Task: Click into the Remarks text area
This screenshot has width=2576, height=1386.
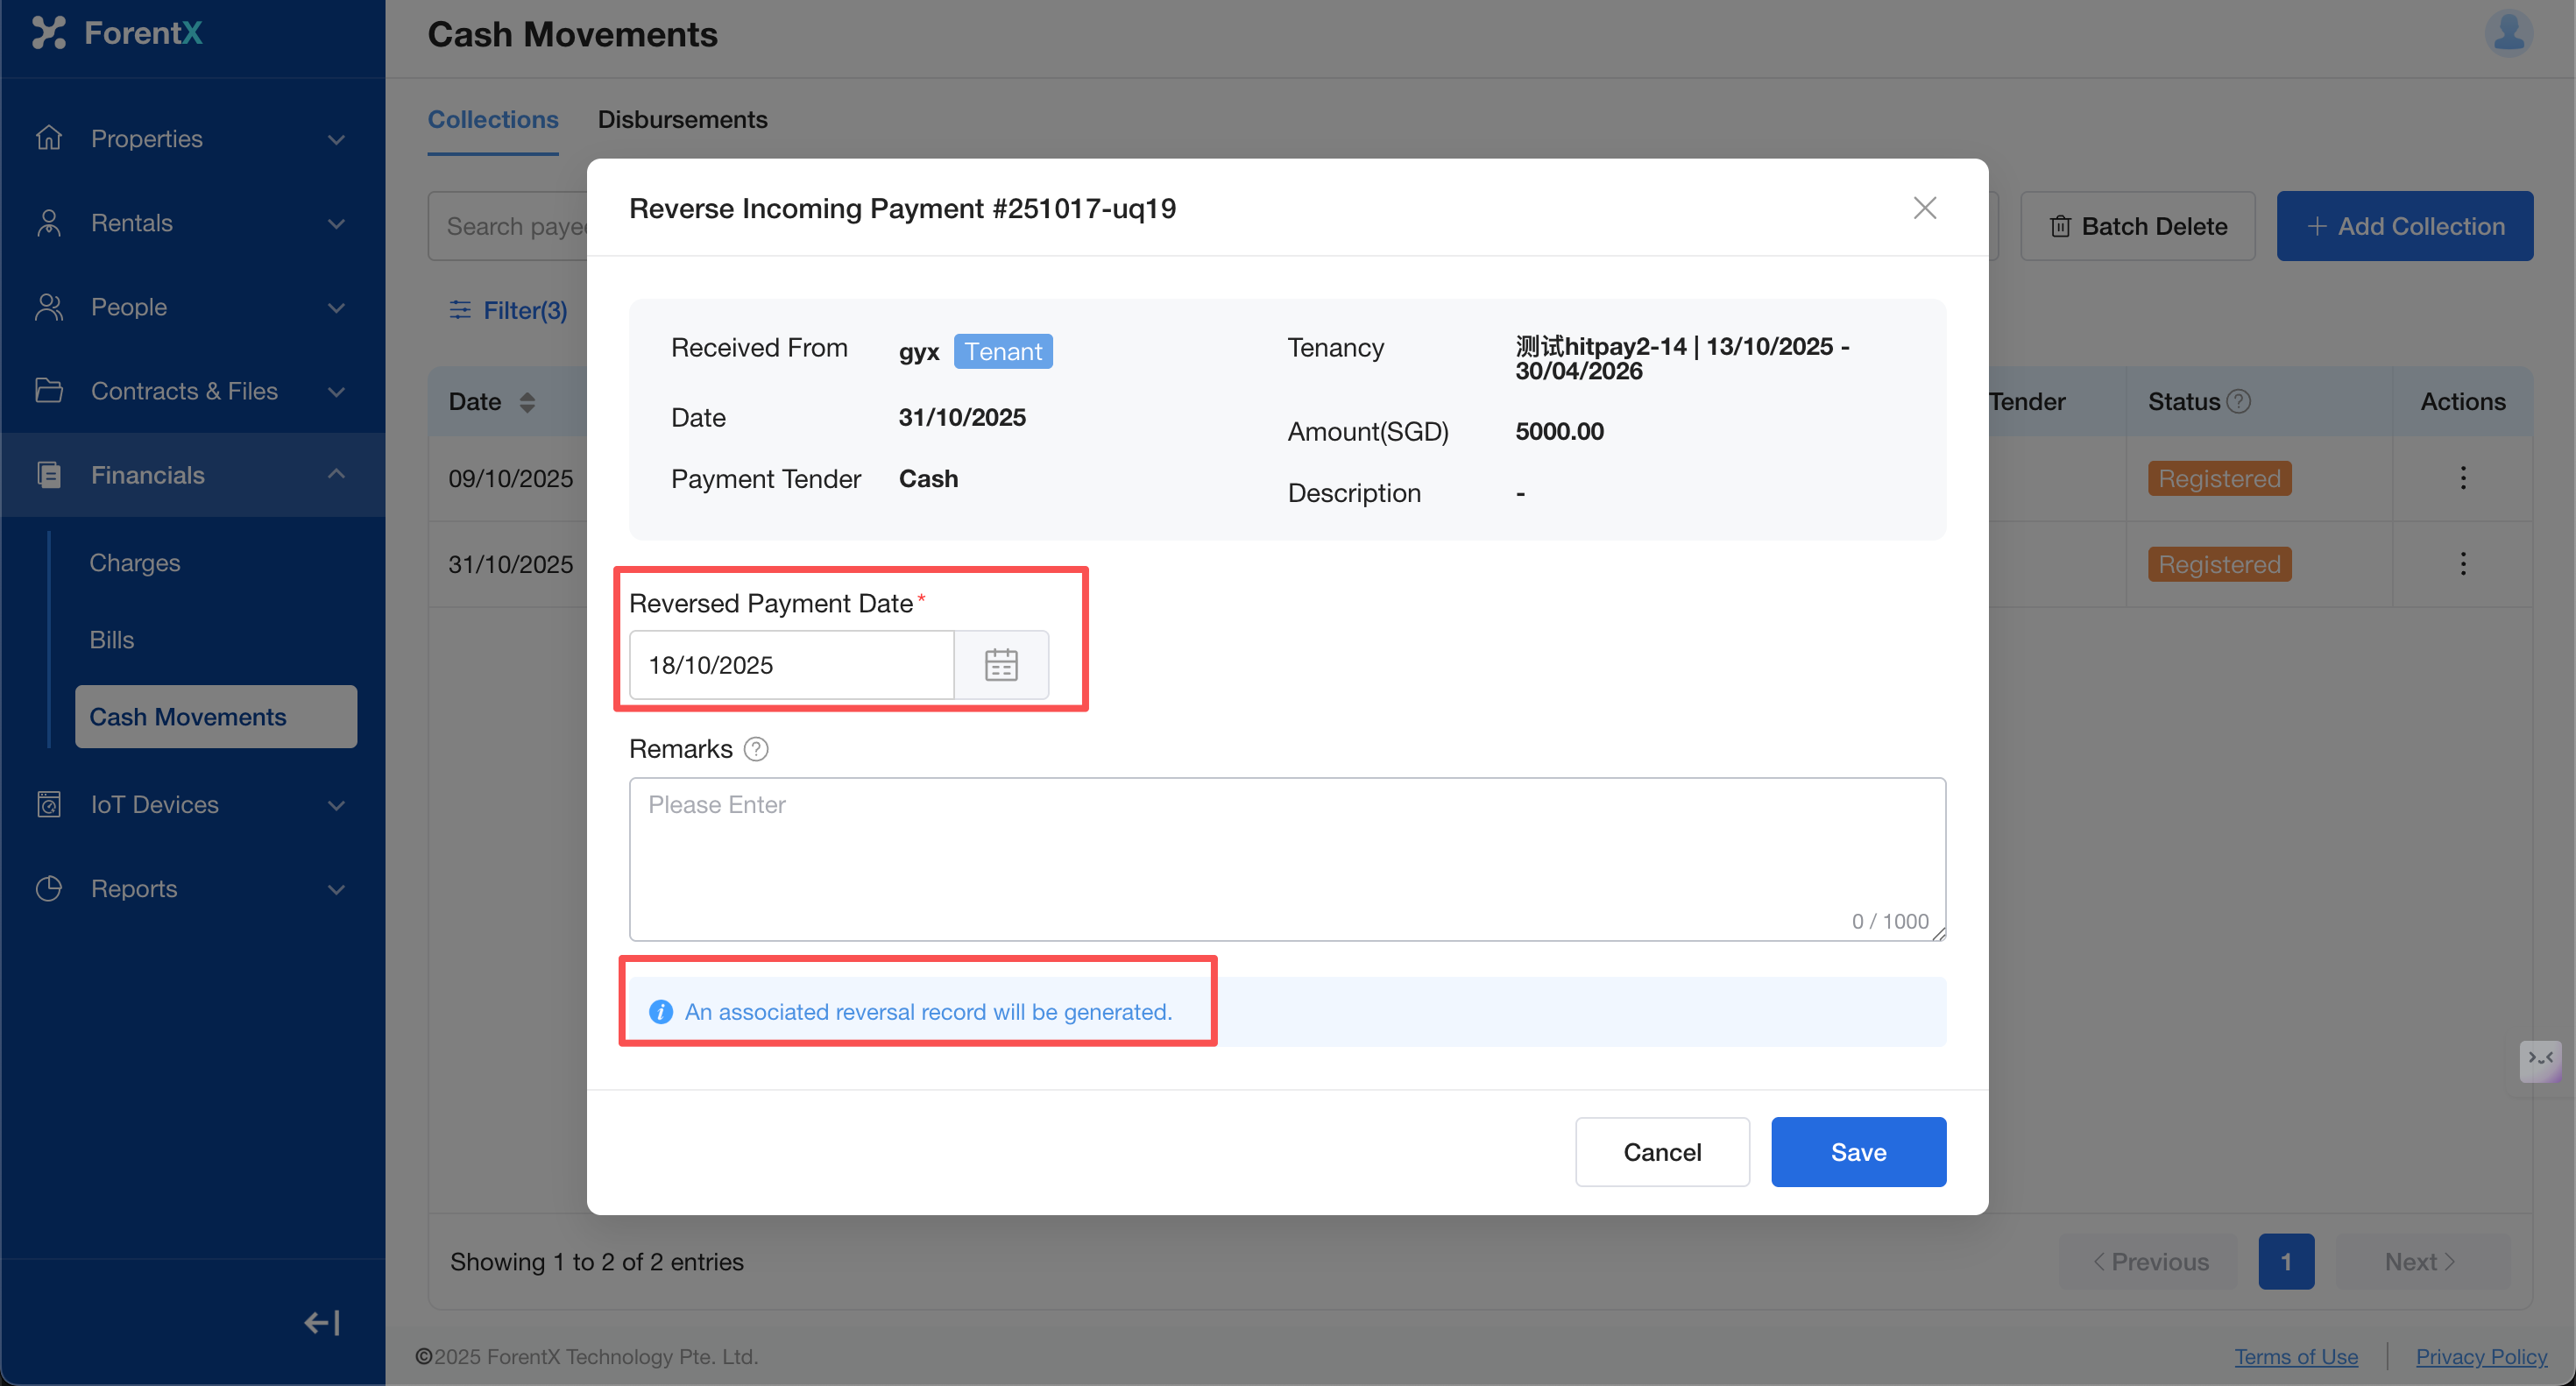Action: (1286, 858)
